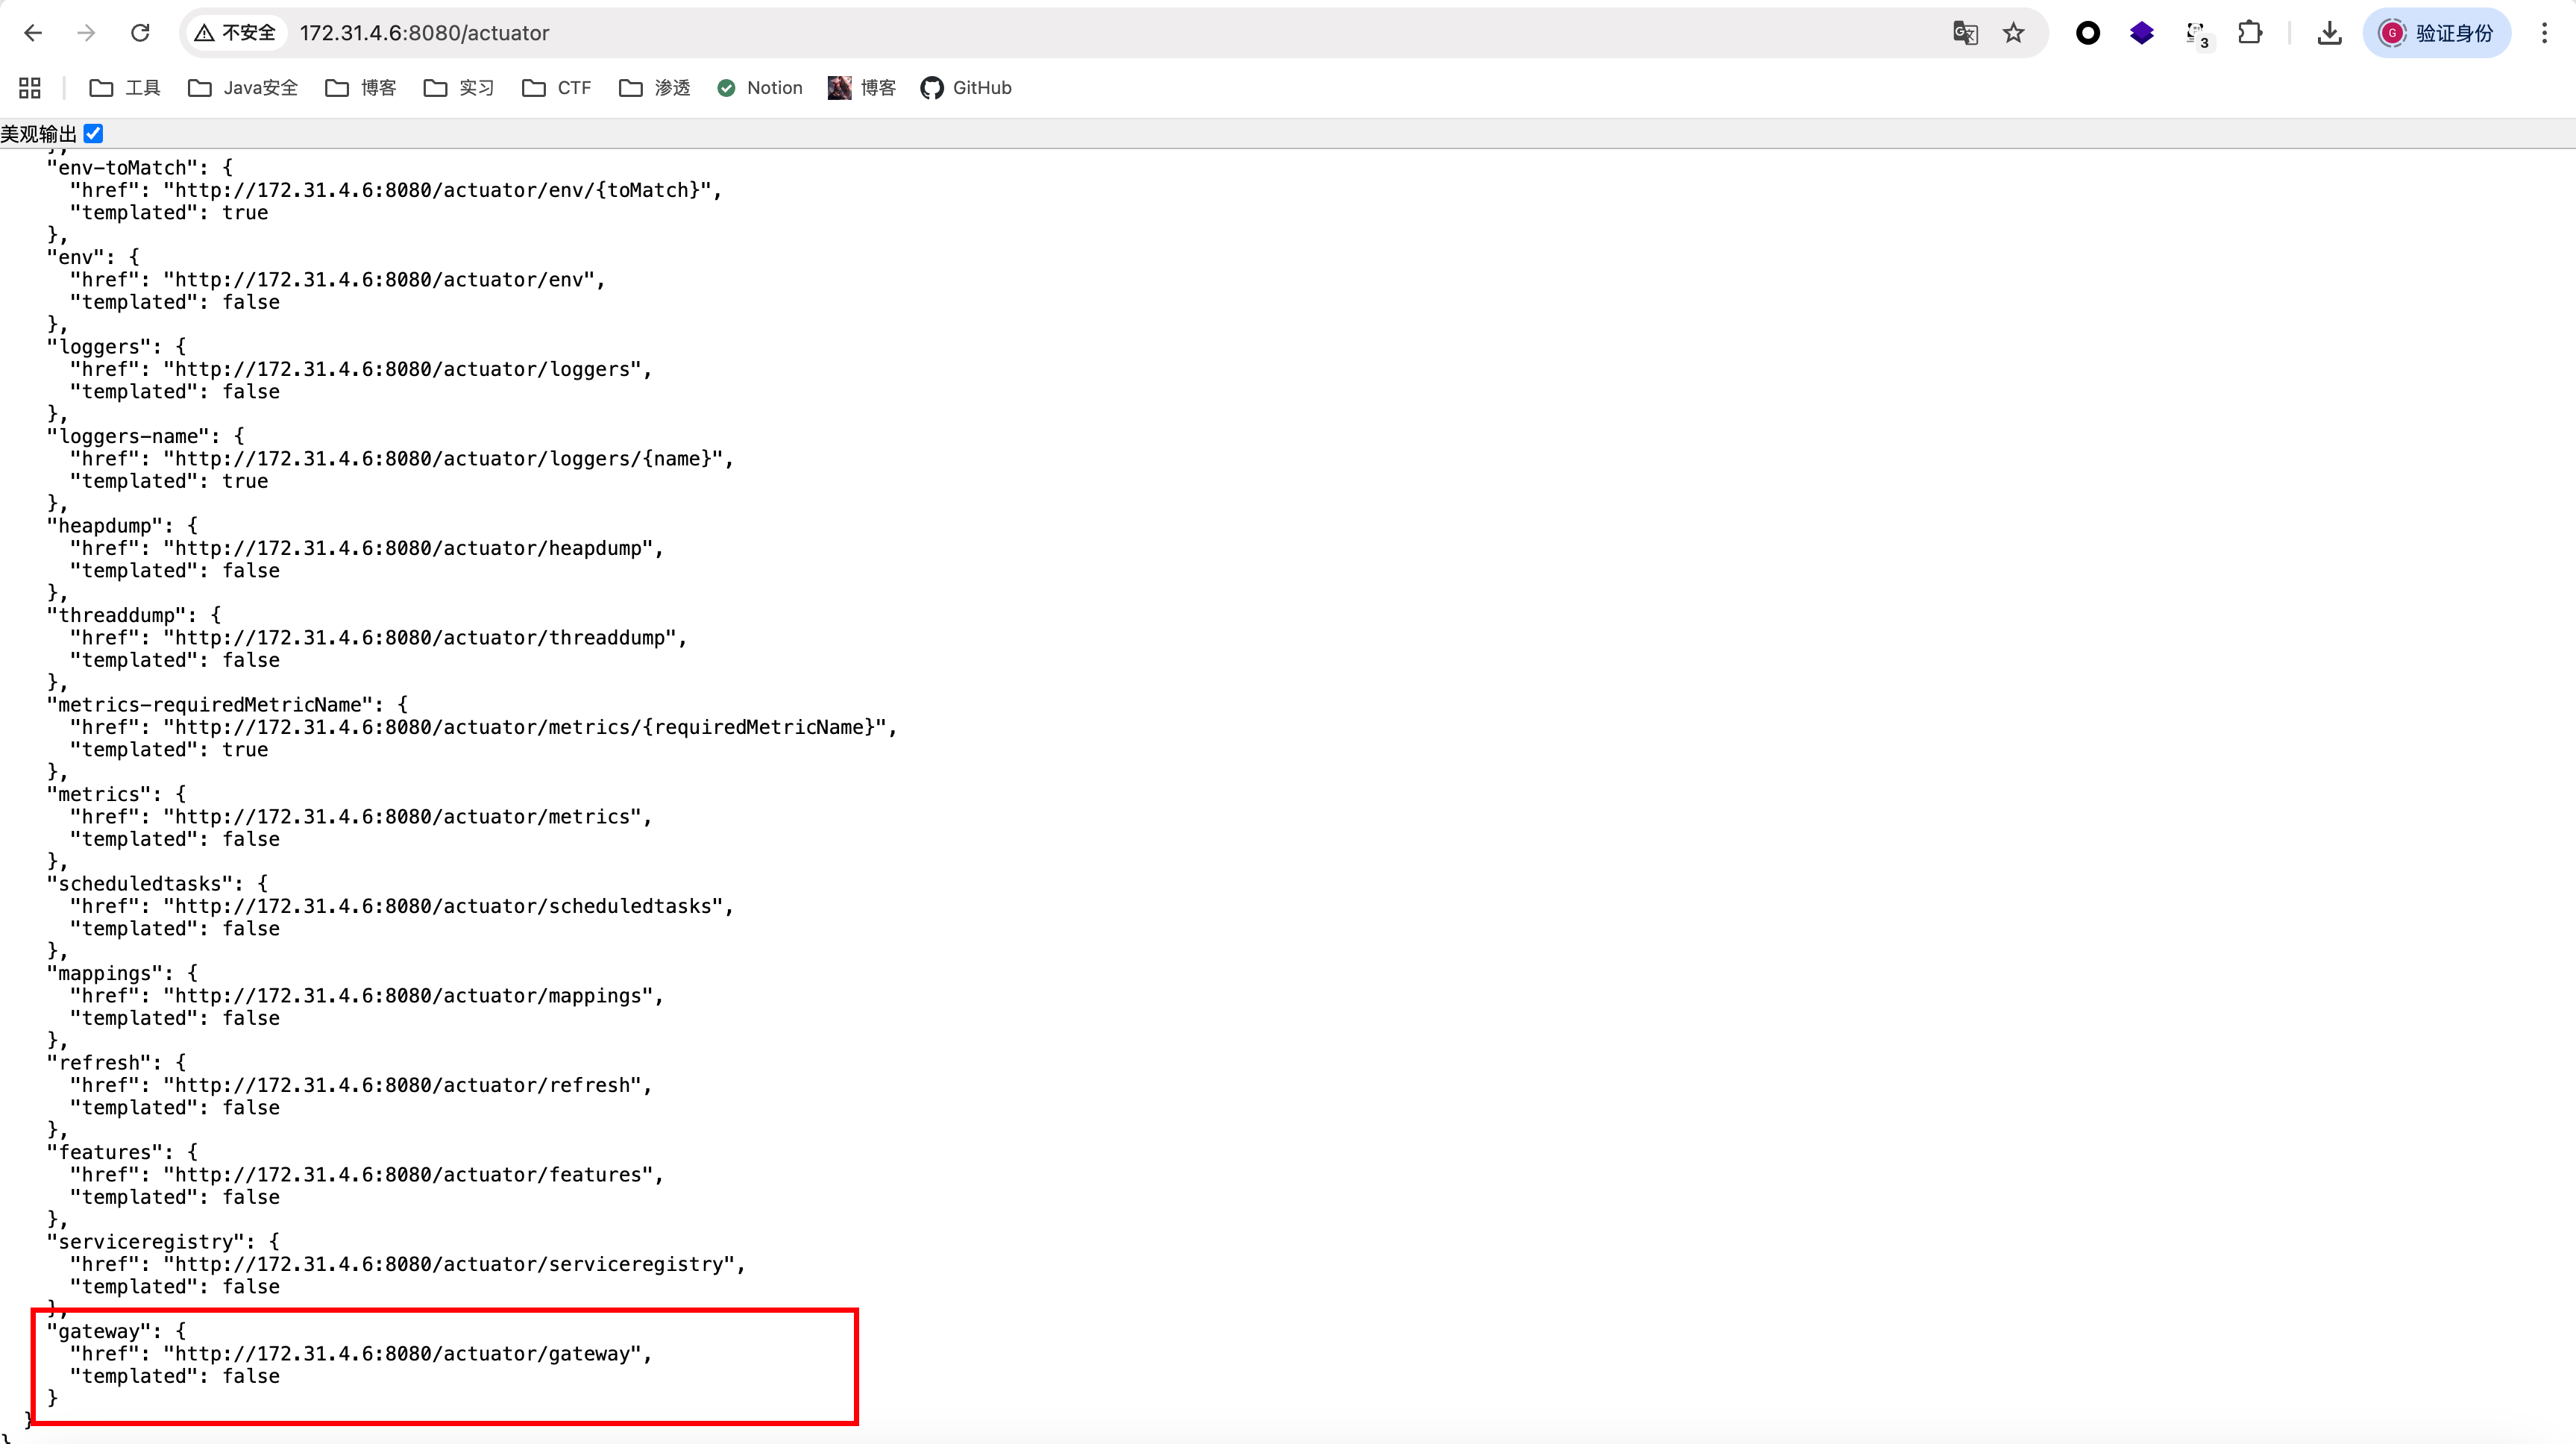Screen dimensions: 2576x1444
Task: Open the downloads tray icon
Action: pos(2330,33)
